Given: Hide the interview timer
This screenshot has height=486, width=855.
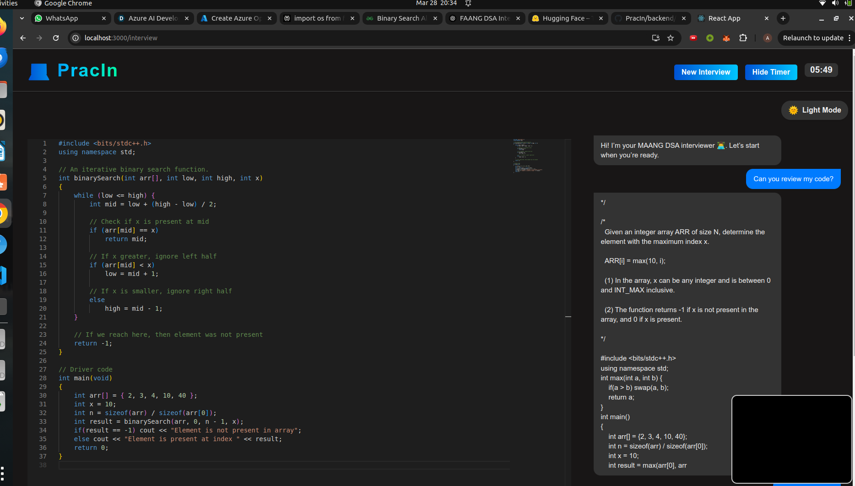Looking at the screenshot, I should (x=771, y=72).
